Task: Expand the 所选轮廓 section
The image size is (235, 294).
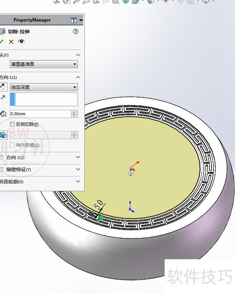Action: (x=78, y=181)
